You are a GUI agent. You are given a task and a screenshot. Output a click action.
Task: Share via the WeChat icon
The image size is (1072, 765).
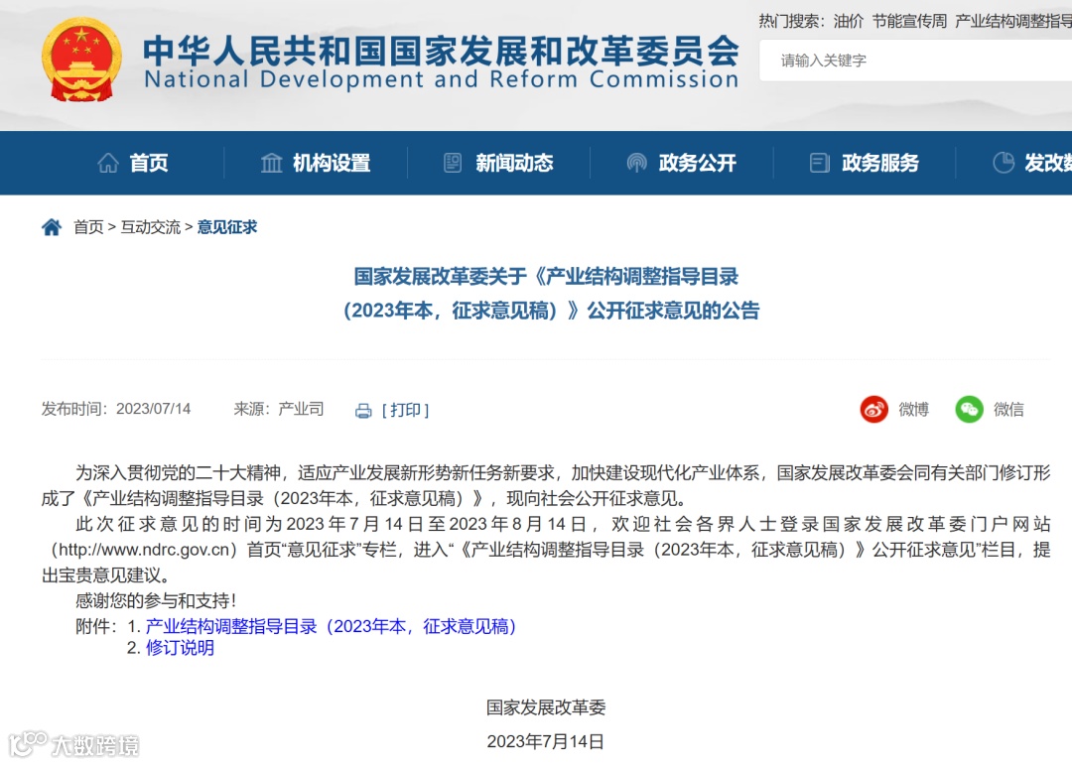(969, 410)
